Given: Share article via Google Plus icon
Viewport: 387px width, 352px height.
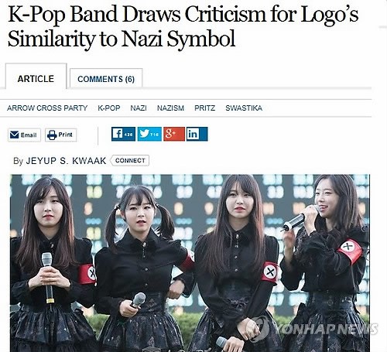Looking at the screenshot, I should tap(174, 134).
